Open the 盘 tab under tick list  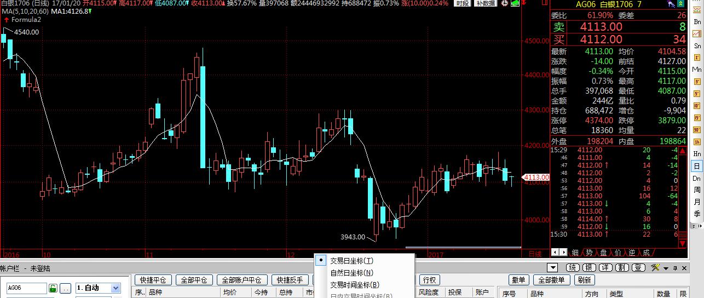603,253
